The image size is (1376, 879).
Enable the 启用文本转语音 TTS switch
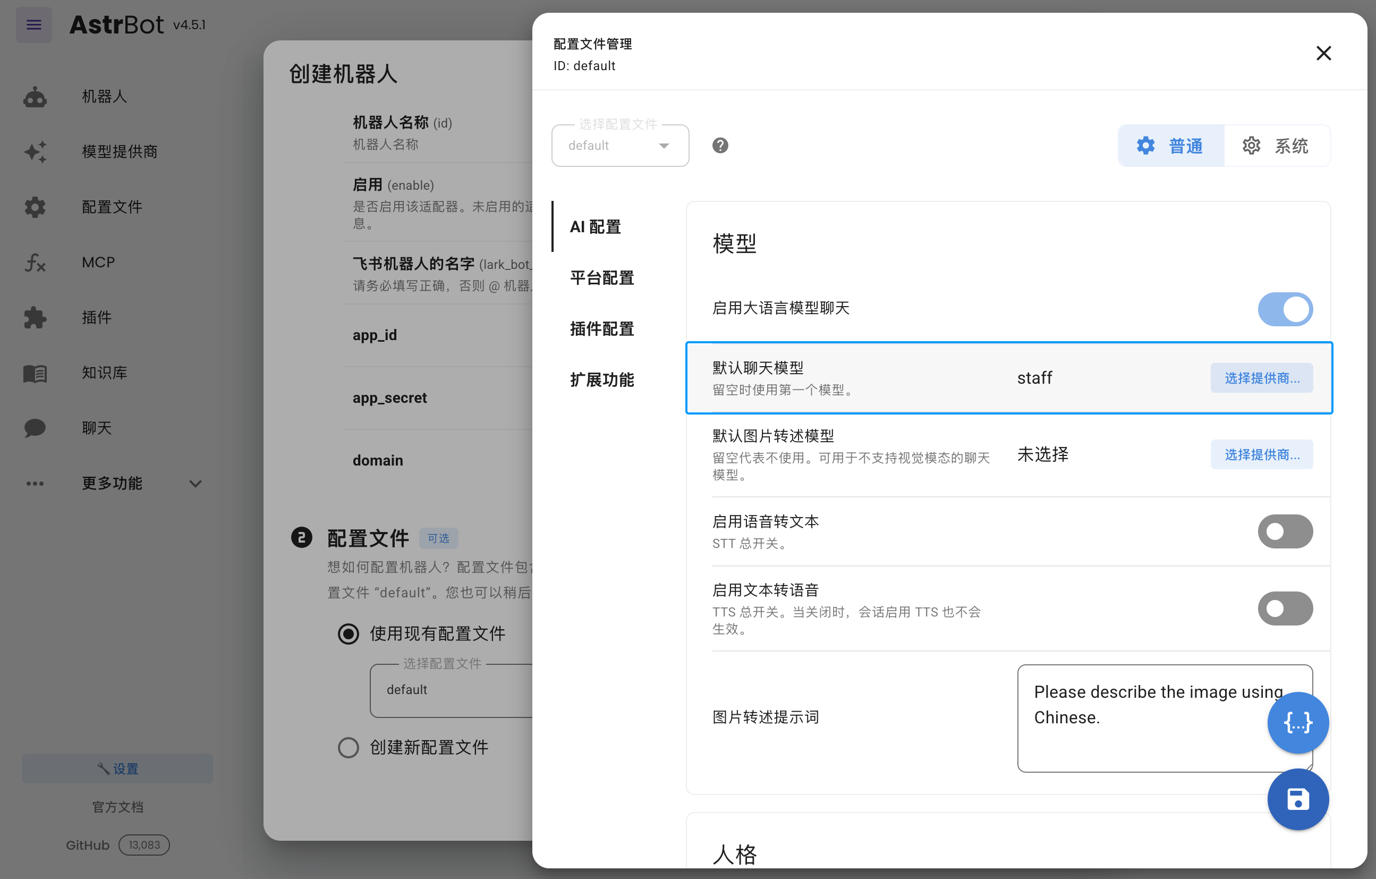[x=1285, y=608]
